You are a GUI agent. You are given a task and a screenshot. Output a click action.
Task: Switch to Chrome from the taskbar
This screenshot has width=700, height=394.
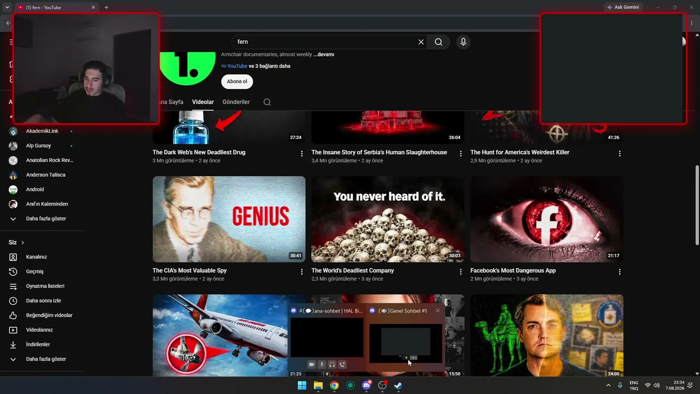[x=334, y=385]
